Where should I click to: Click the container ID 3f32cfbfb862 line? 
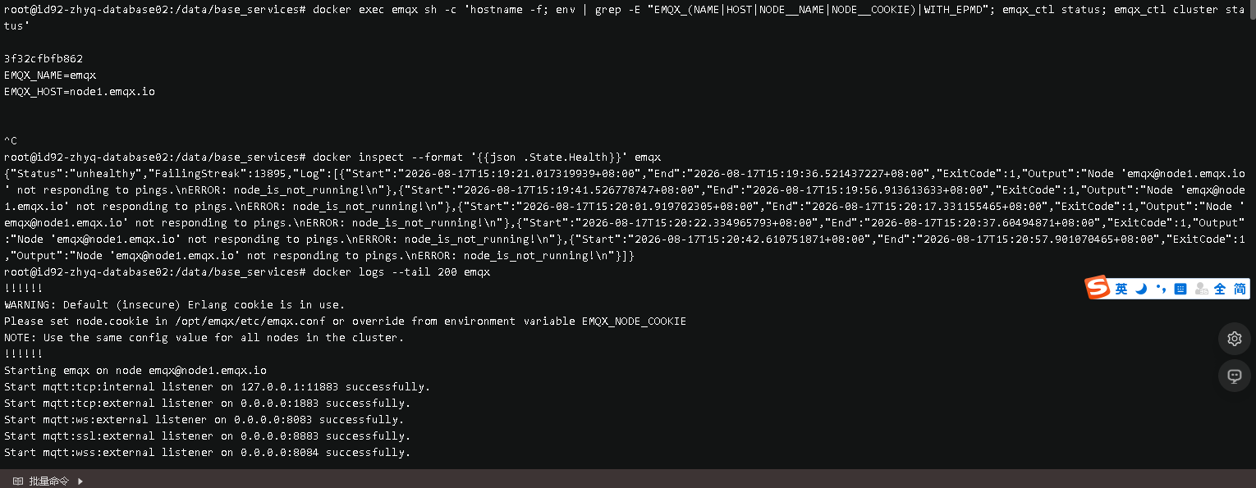(44, 59)
